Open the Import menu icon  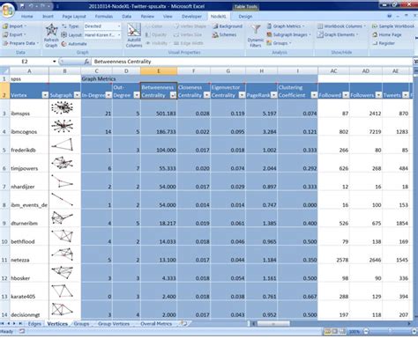5,26
